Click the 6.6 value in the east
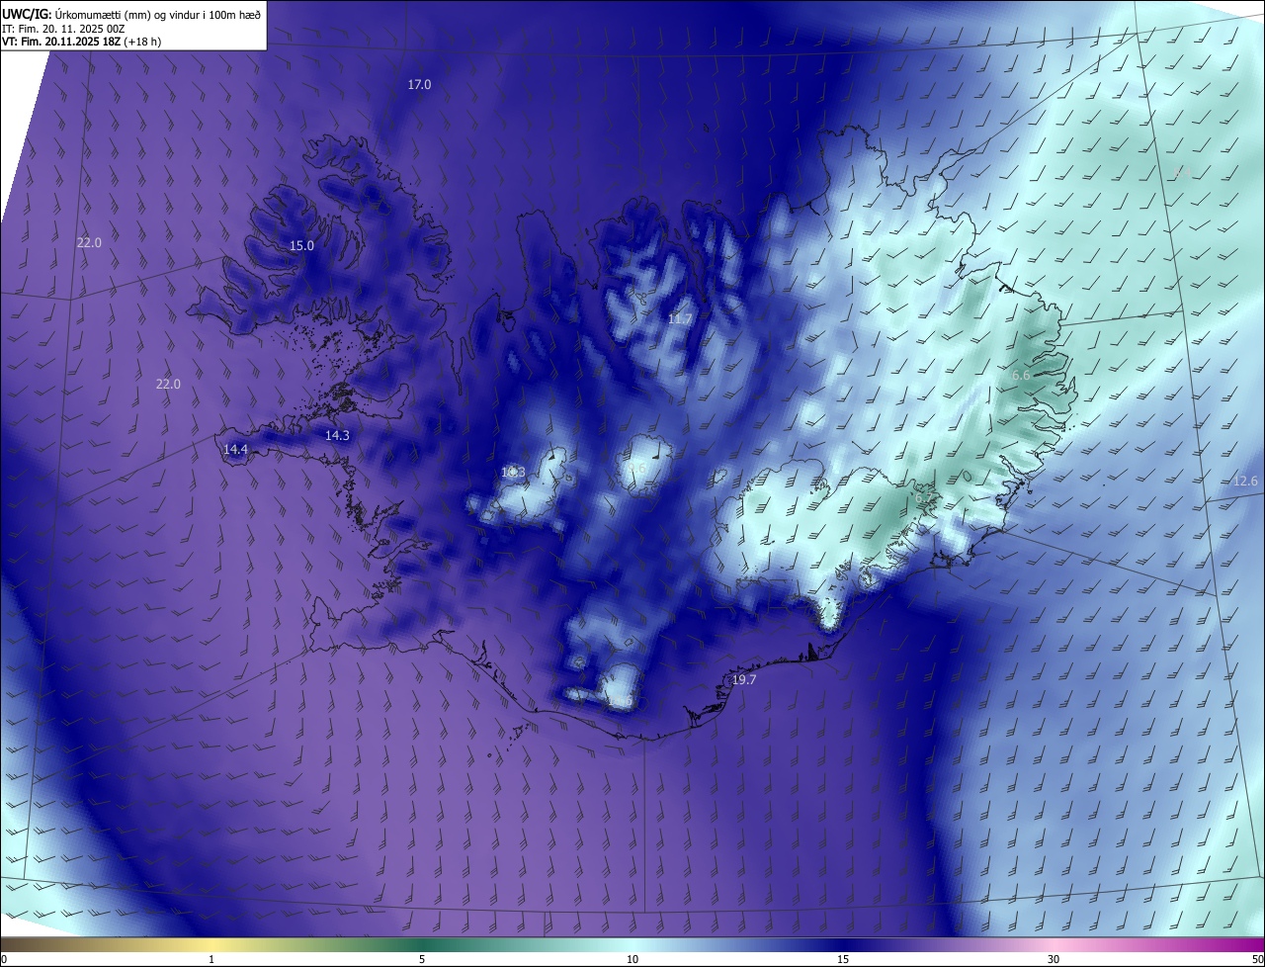The width and height of the screenshot is (1265, 967). (x=1021, y=376)
